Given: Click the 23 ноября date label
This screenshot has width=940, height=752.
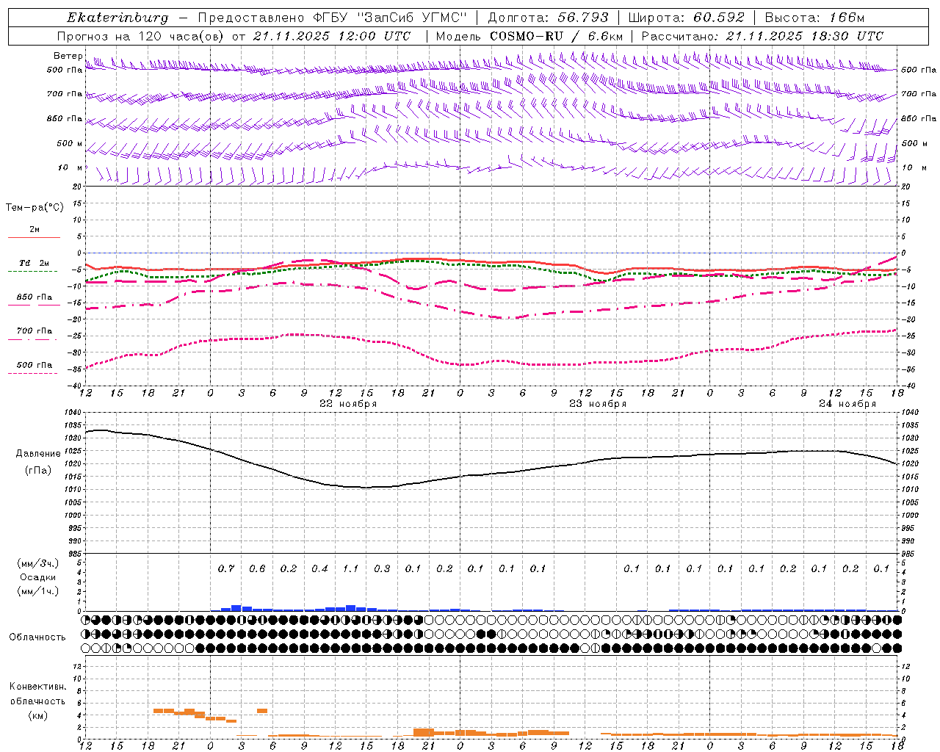Looking at the screenshot, I should [598, 404].
